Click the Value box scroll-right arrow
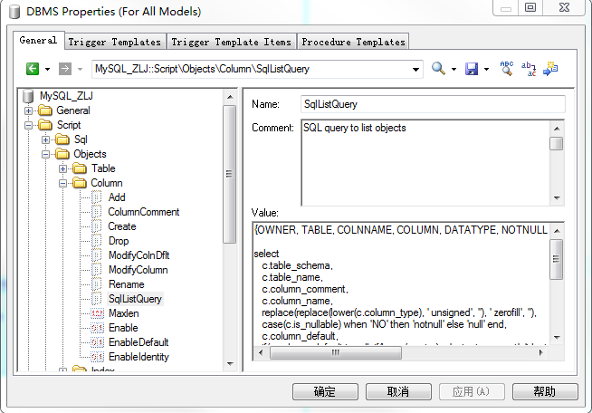Viewport: 592px width, 413px height. point(541,352)
